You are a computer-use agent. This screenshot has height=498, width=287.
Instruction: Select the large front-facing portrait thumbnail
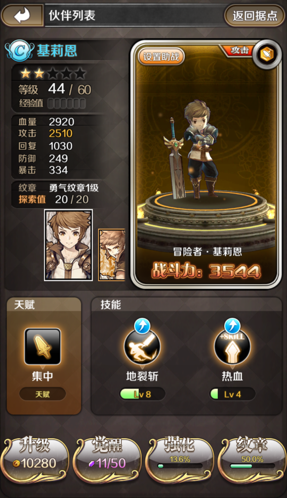[x=69, y=245]
